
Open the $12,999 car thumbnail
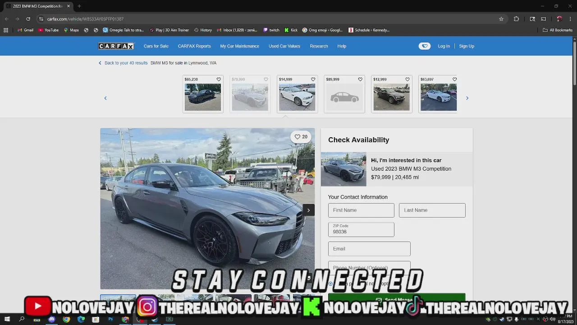392,97
